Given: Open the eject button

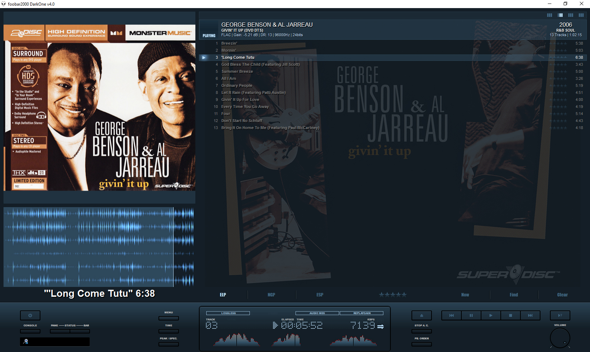Looking at the screenshot, I should 421,315.
